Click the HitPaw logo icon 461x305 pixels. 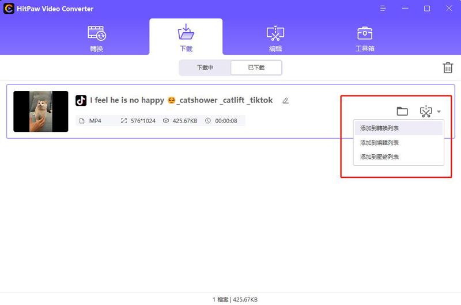tap(9, 9)
